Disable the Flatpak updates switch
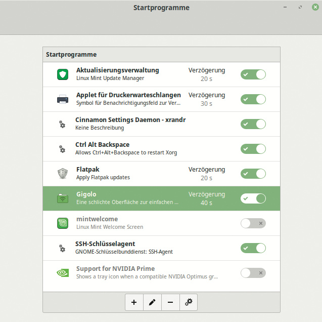Viewport: 322px width, 322px height. [x=253, y=174]
